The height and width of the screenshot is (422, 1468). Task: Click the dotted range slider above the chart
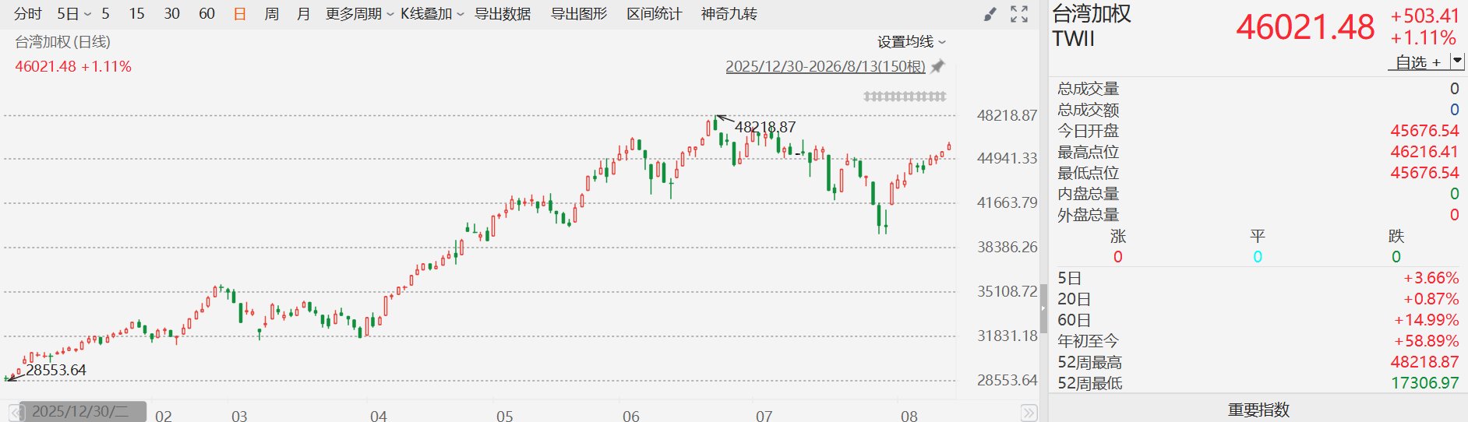coord(905,97)
